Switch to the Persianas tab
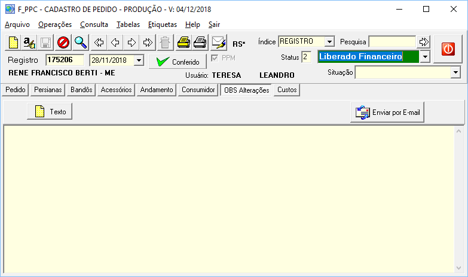Screen dimensions: 468x277 [x=48, y=90]
